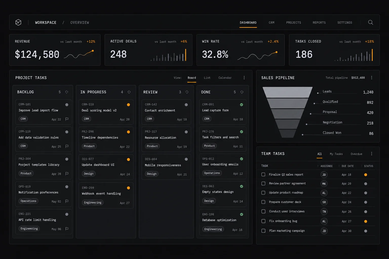Click the Review column header icon
The height and width of the screenshot is (259, 389).
click(x=187, y=92)
